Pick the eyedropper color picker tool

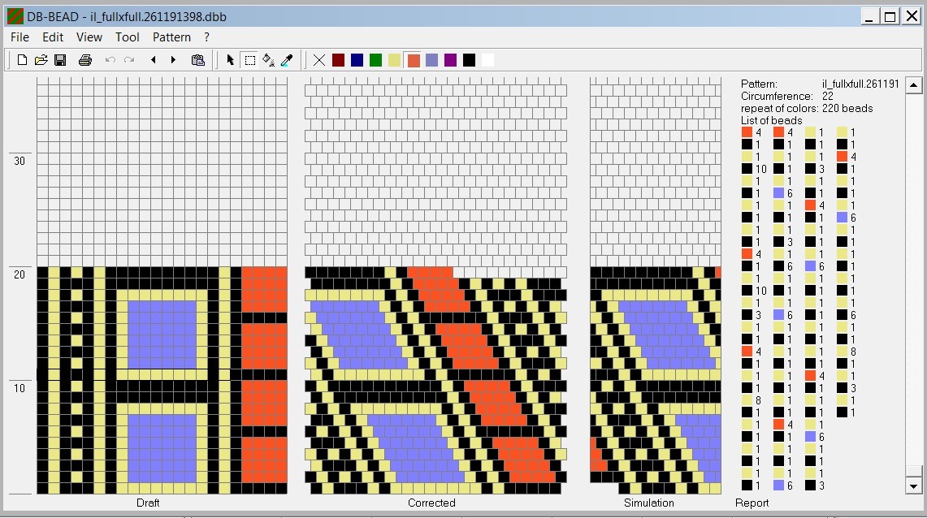pyautogui.click(x=287, y=60)
